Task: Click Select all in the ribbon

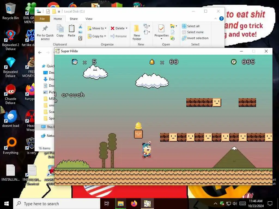Action: tap(191, 26)
